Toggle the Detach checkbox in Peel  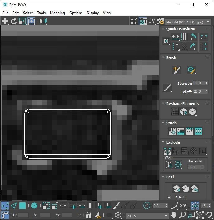point(169,197)
